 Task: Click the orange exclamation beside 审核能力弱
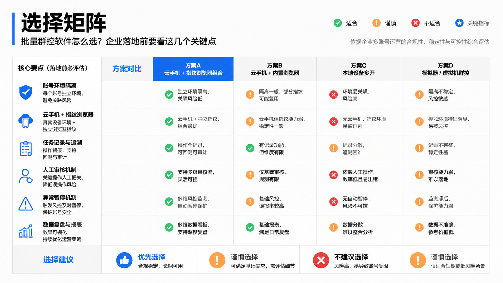[x=419, y=175]
